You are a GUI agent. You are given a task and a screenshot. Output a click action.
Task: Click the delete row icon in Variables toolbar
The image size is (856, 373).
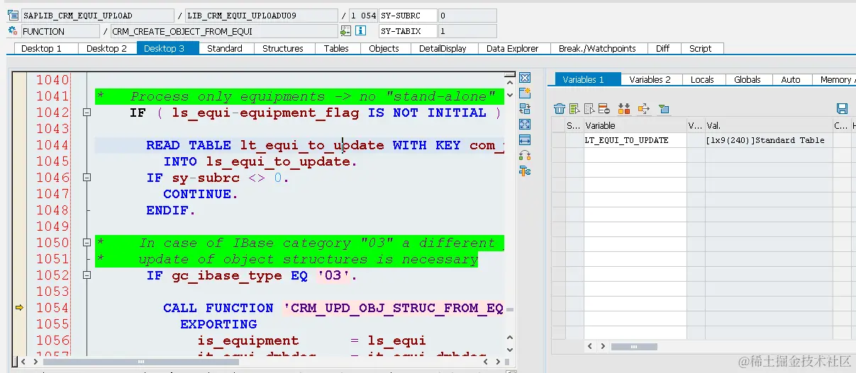tap(604, 108)
